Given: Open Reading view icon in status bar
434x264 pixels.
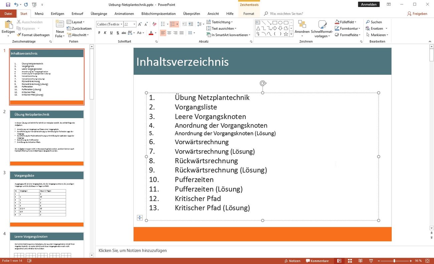Looking at the screenshot, I should pos(360,261).
